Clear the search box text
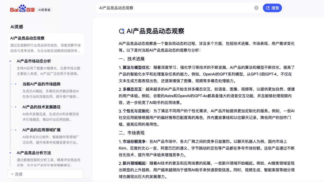Image resolution: width=324 pixels, height=182 pixels. click(x=256, y=8)
